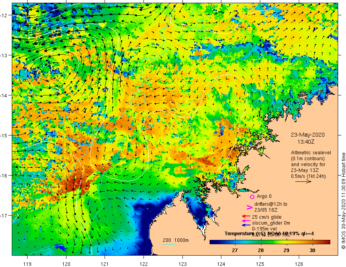Click the blue glider track near 120 longitude

pyautogui.click(x=61, y=247)
